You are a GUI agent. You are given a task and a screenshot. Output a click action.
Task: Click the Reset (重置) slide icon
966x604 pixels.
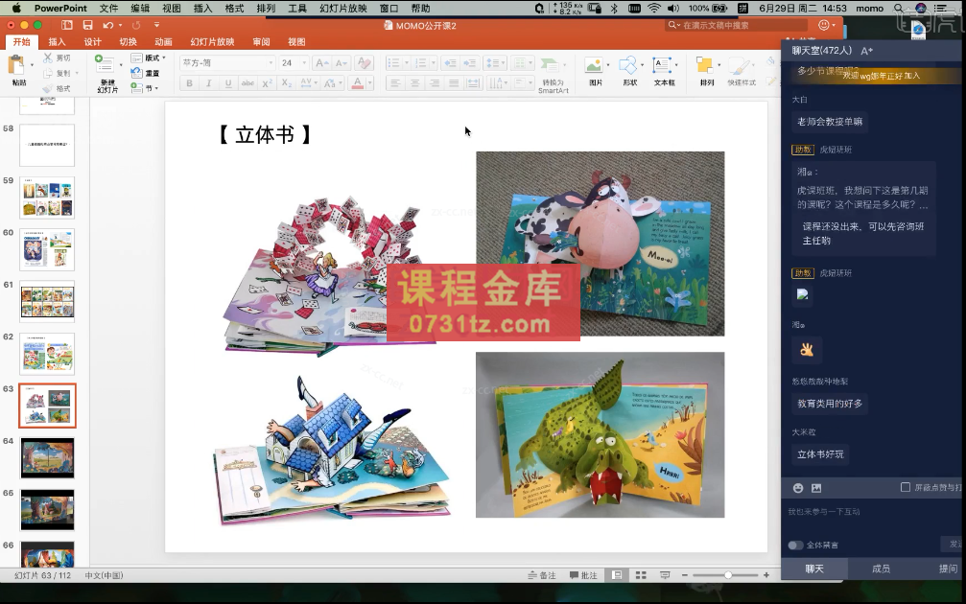pyautogui.click(x=137, y=73)
